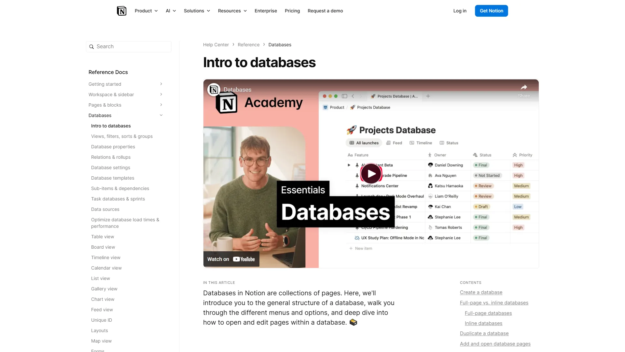
Task: Click the Notion logo in the header
Action: (121, 11)
